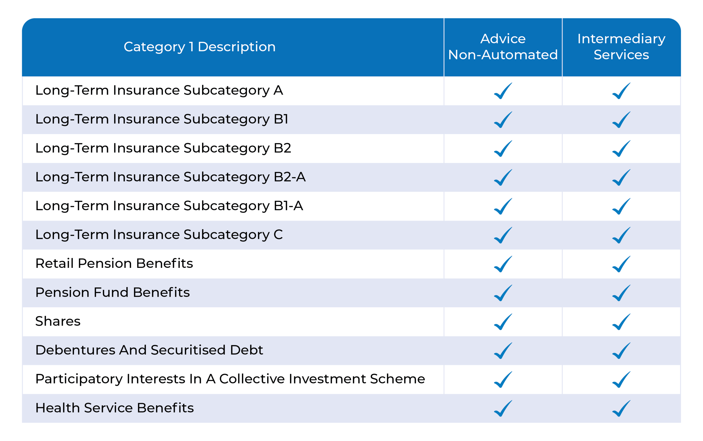
Task: Select the Intermediary Services column header
Action: coord(621,47)
